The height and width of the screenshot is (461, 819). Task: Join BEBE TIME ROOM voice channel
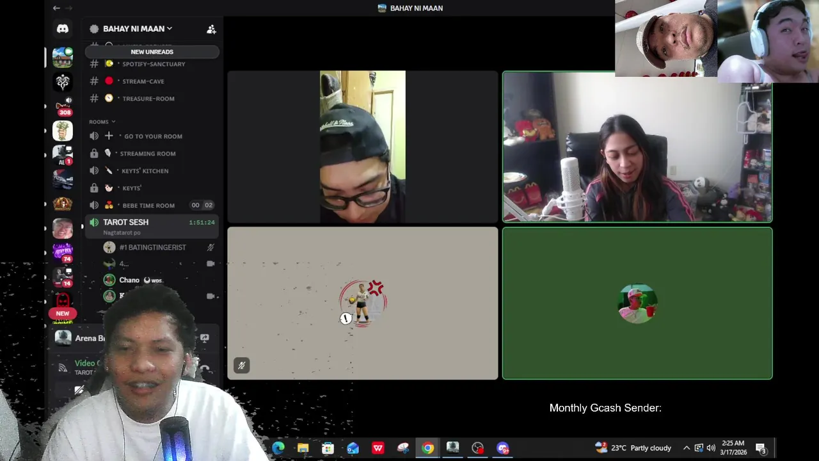coord(153,206)
